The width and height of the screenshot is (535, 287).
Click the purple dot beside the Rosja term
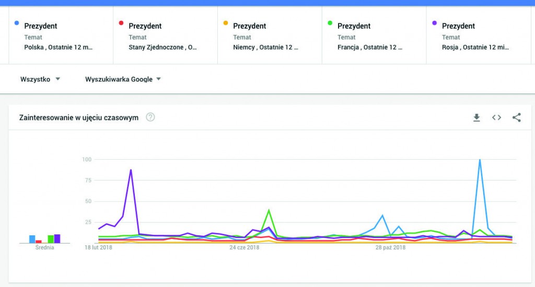[435, 23]
